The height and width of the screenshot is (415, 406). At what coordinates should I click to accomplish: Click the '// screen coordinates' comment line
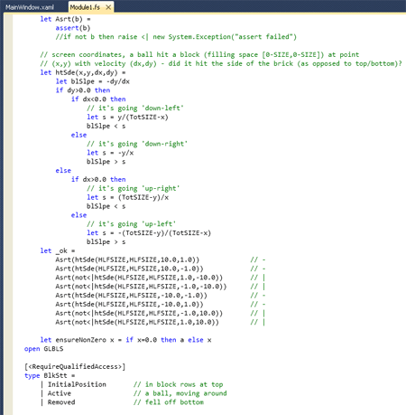pos(199,54)
